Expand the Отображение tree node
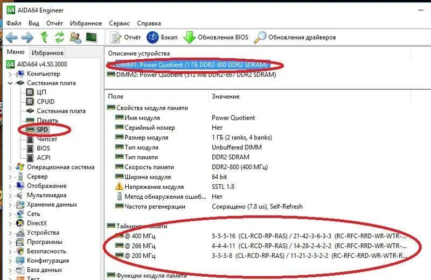Image resolution: width=431 pixels, height=280 pixels. pyautogui.click(x=10, y=186)
